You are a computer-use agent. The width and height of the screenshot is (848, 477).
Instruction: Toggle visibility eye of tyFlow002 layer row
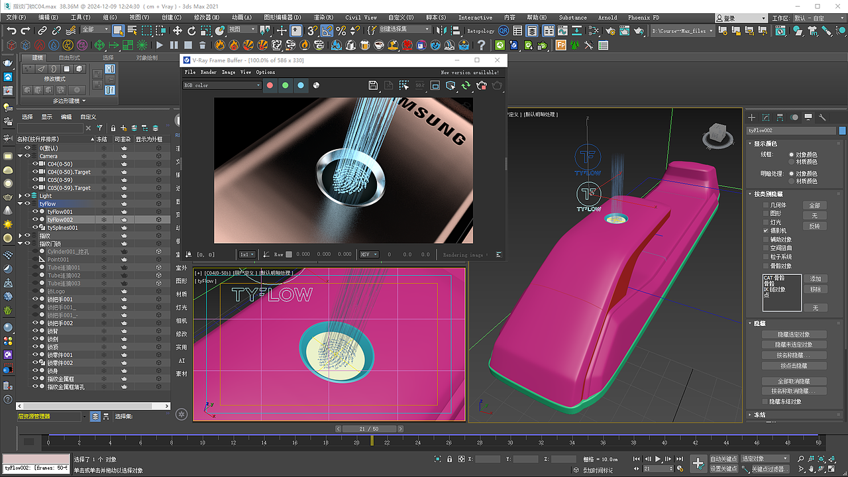coord(36,220)
